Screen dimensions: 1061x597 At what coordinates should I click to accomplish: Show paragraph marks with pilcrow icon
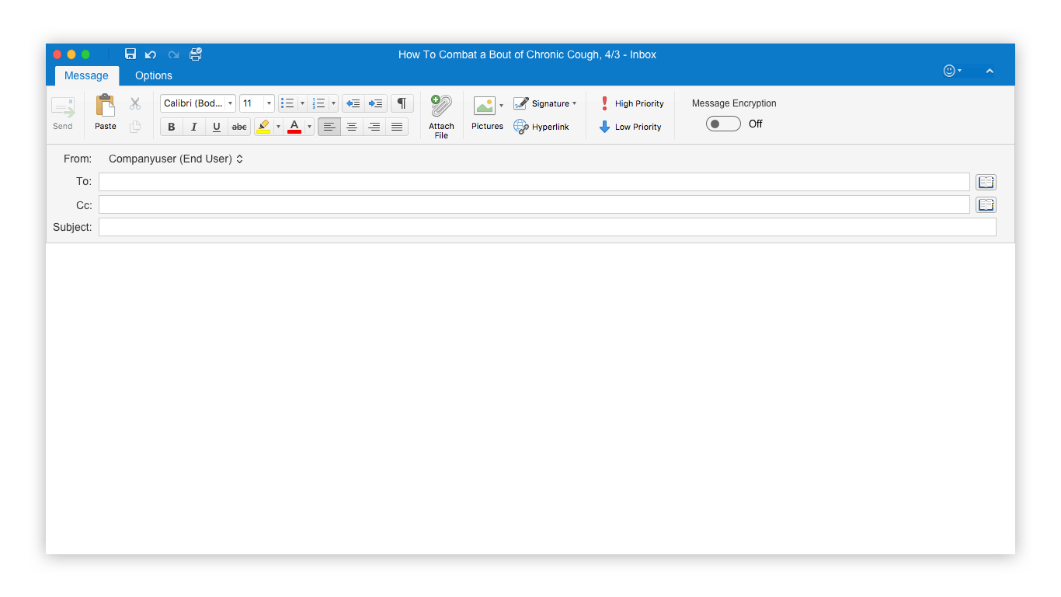click(x=402, y=103)
